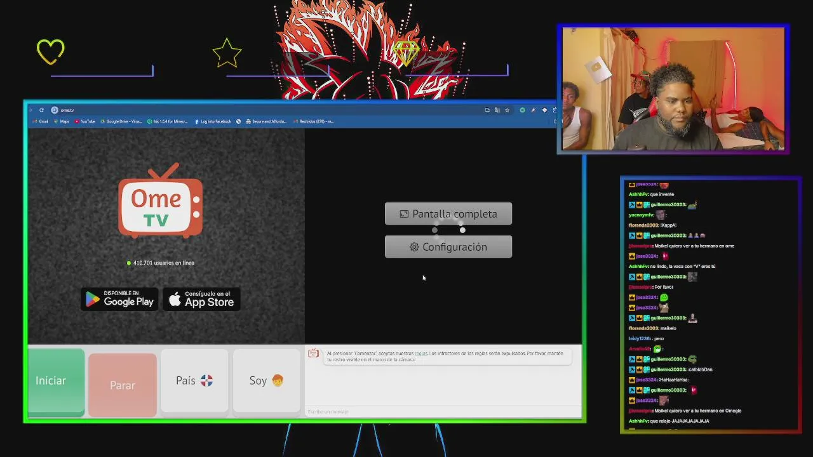813x457 pixels.
Task: Open the globe icon bookmark
Action: click(239, 121)
